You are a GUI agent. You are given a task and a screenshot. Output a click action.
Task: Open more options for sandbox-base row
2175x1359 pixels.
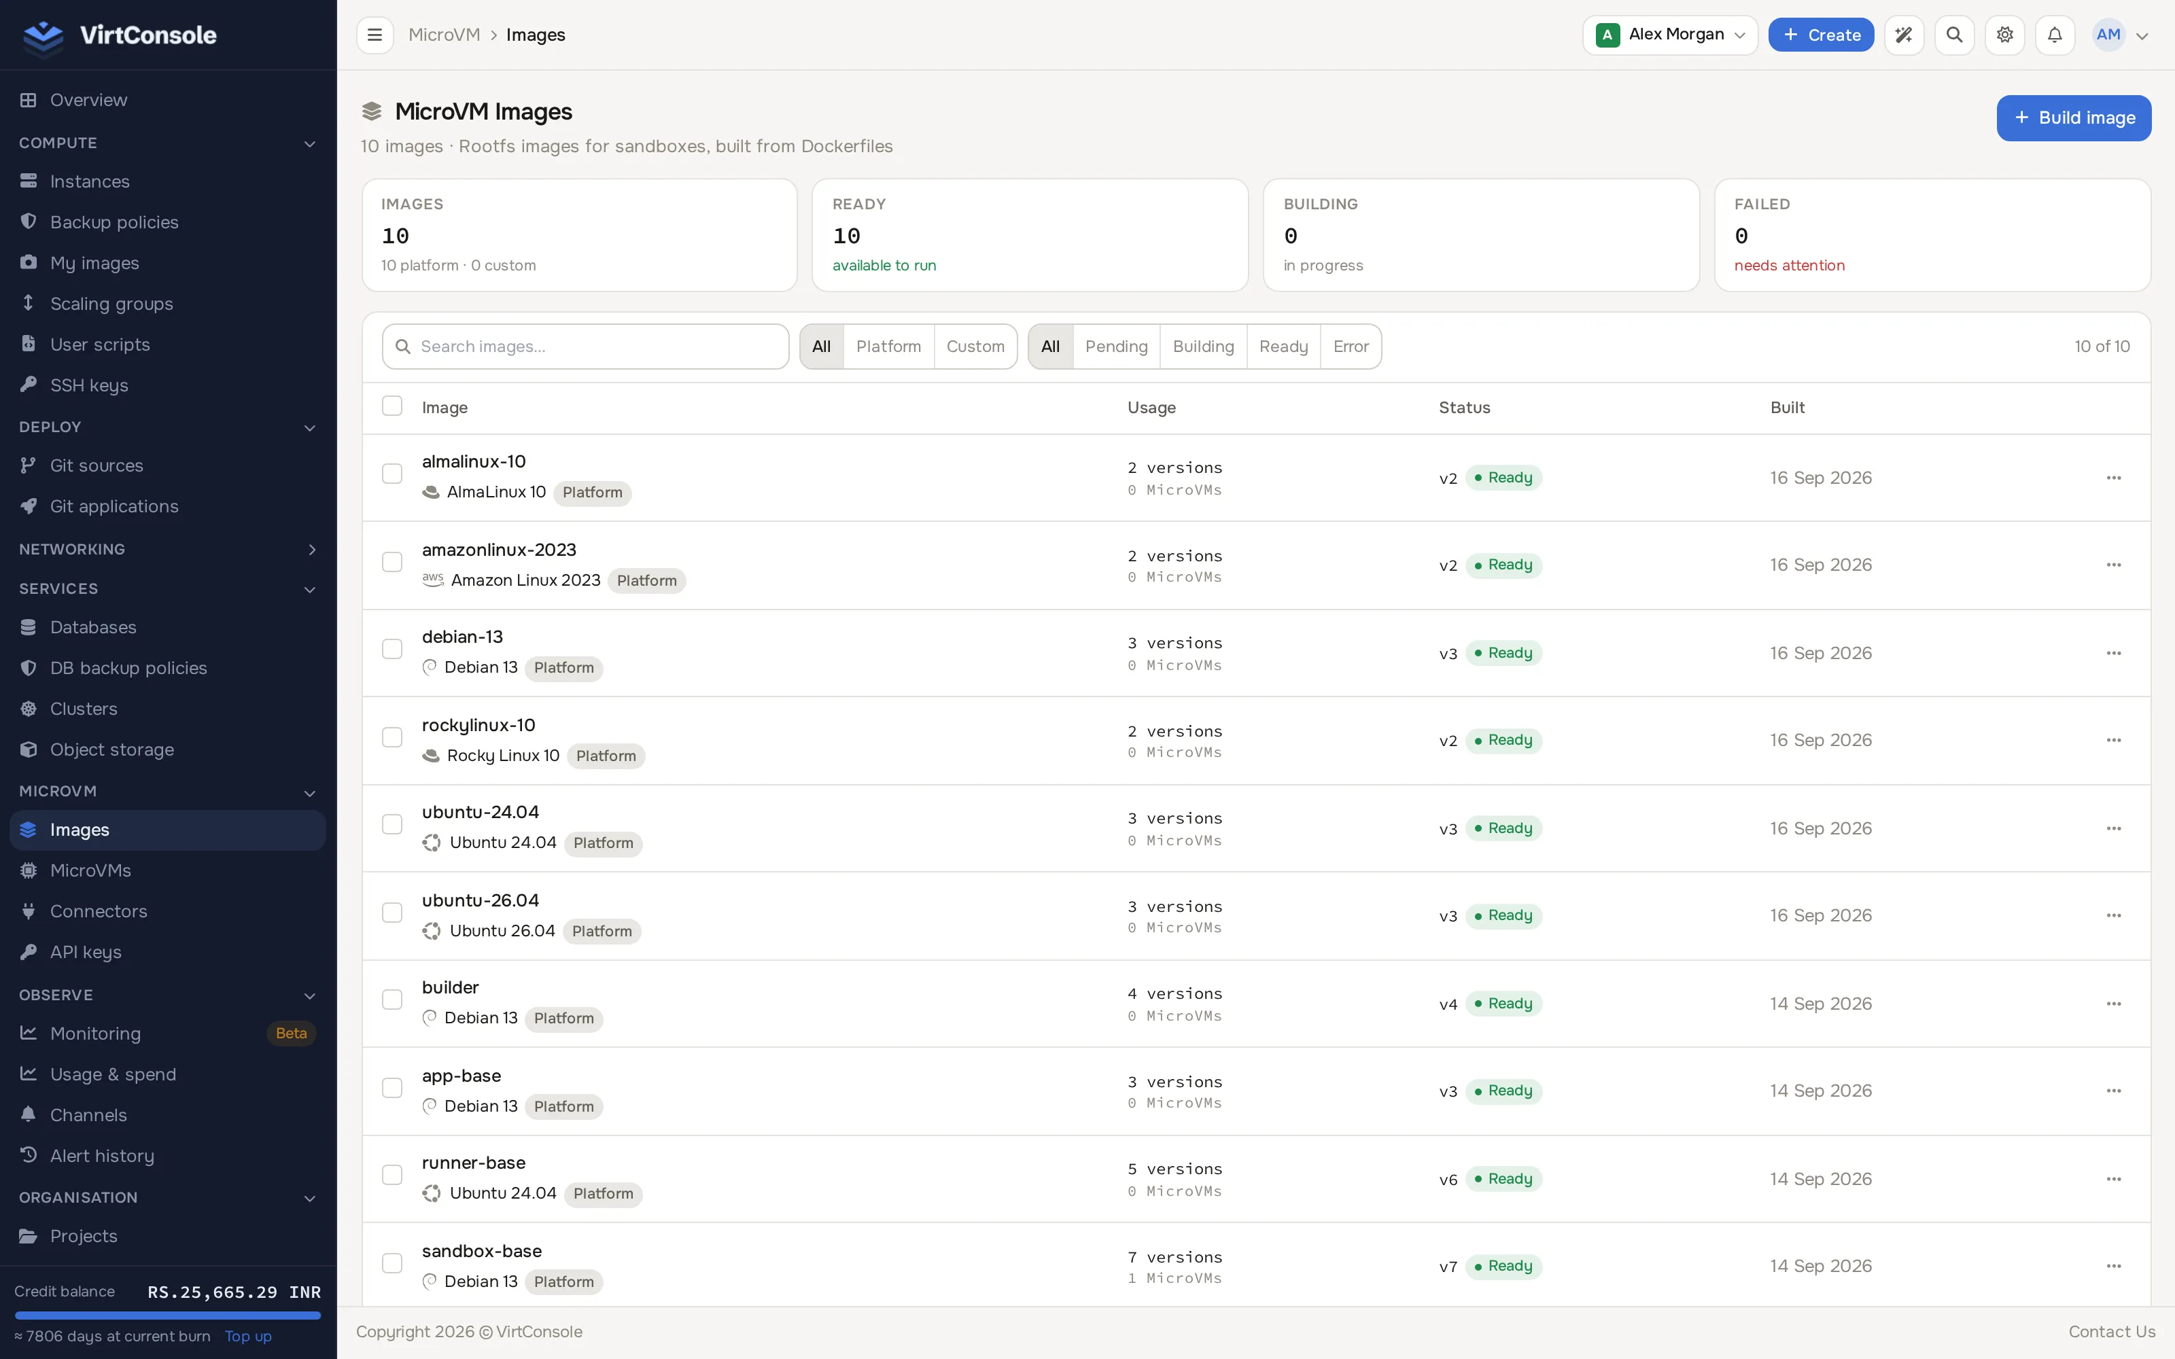click(2114, 1267)
